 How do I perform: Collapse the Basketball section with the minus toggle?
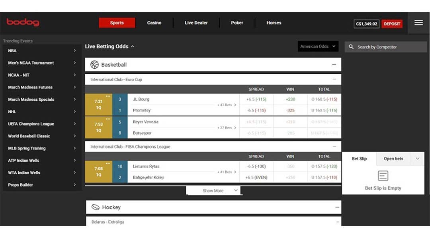click(x=335, y=64)
